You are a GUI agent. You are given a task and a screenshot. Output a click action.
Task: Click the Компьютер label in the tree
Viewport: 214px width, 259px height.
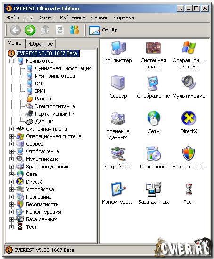(40, 61)
